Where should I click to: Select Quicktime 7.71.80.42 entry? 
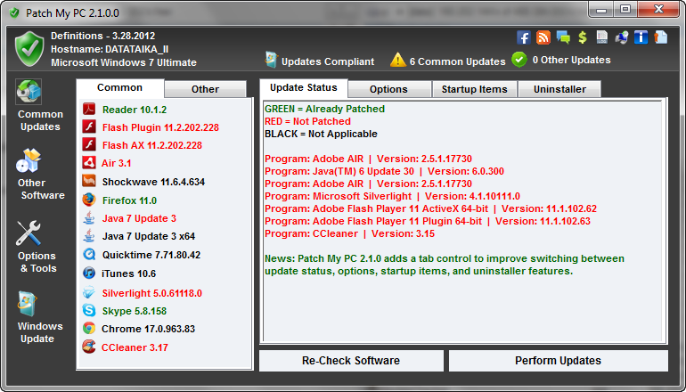(151, 255)
